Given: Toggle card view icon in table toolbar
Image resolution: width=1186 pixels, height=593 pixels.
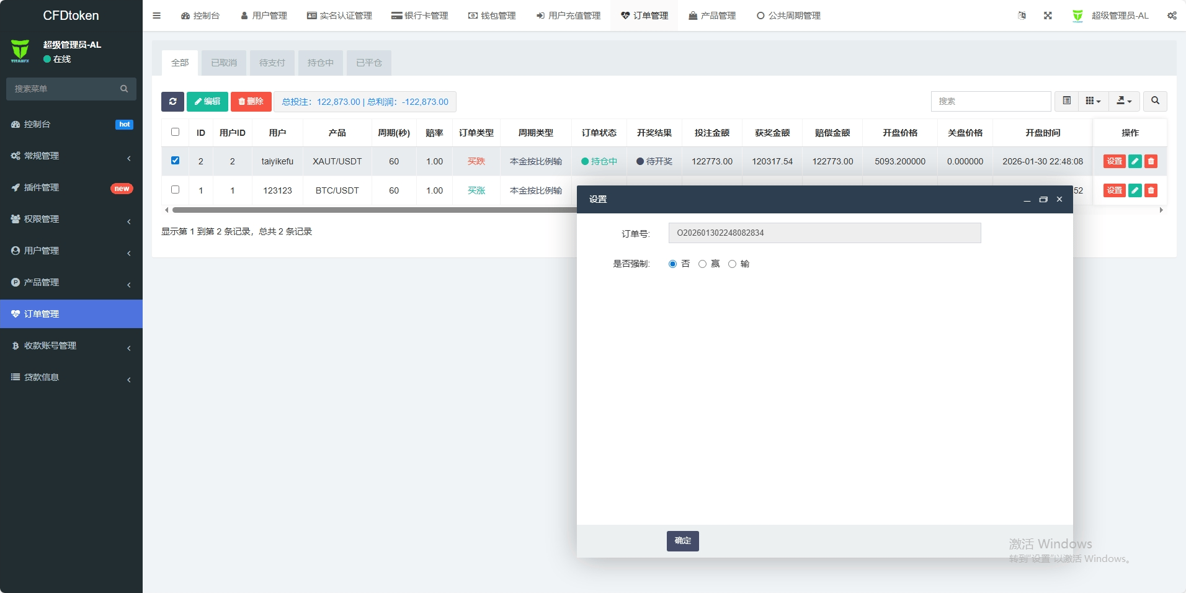Looking at the screenshot, I should click(x=1066, y=101).
